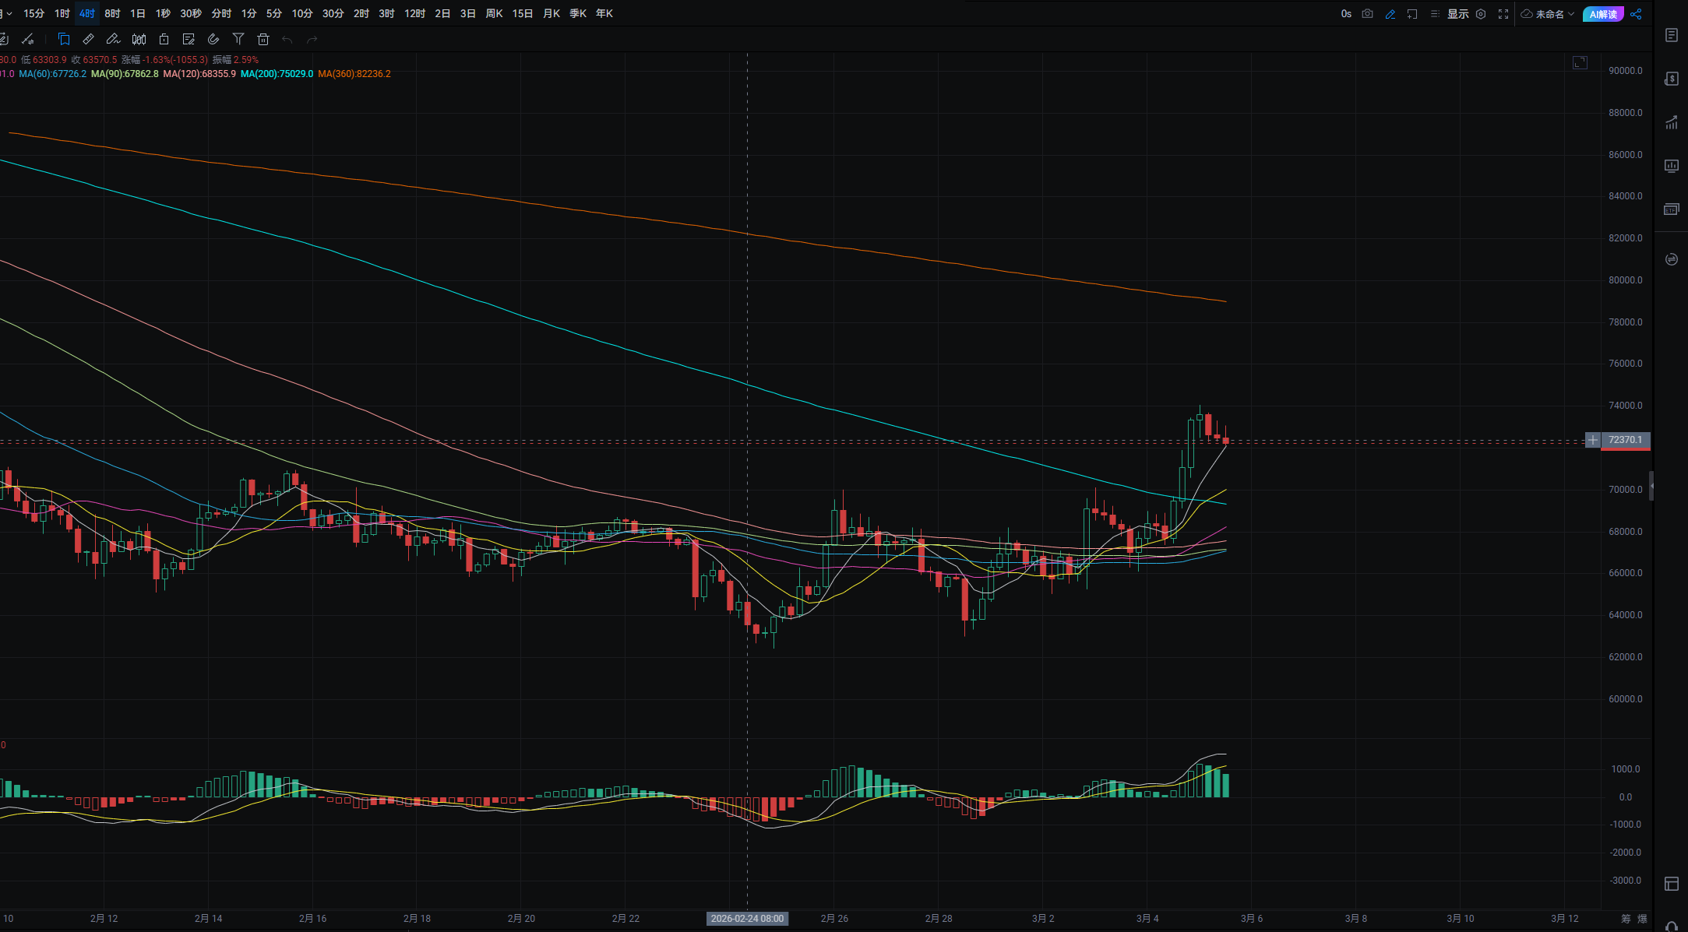This screenshot has width=1688, height=932.
Task: Click the candlestick chart style icon
Action: (139, 40)
